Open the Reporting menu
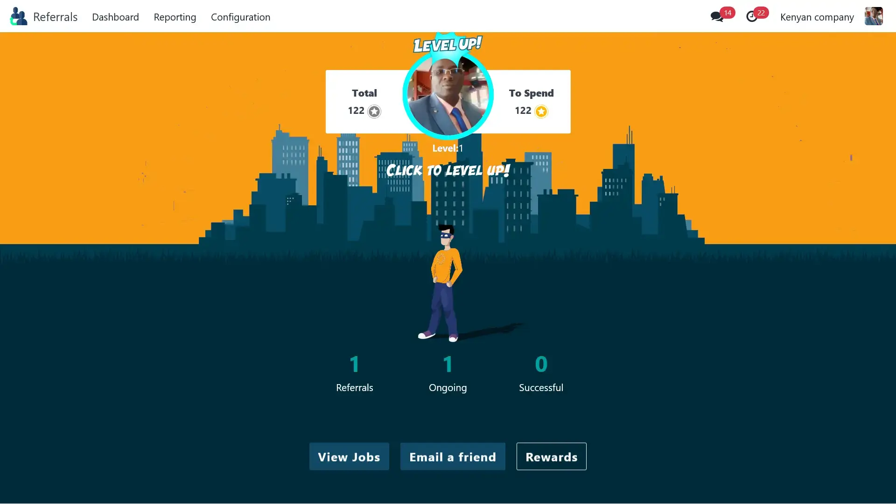The width and height of the screenshot is (896, 504). tap(175, 17)
